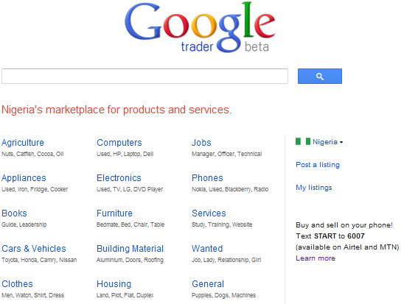Go to My listings

pyautogui.click(x=314, y=188)
